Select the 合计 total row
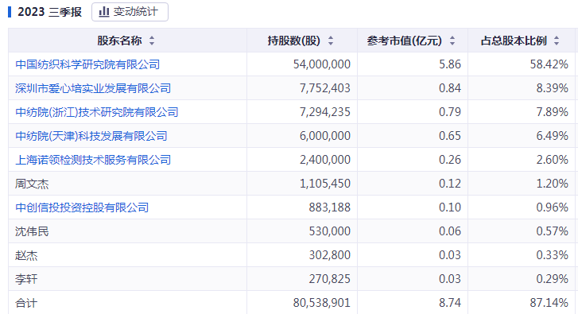578x314 pixels. coord(291,303)
